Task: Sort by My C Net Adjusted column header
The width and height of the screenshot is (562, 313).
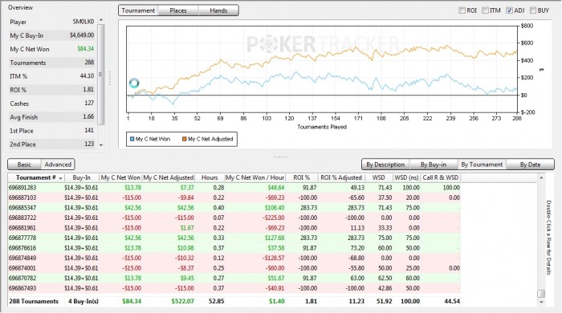Action: 169,177
